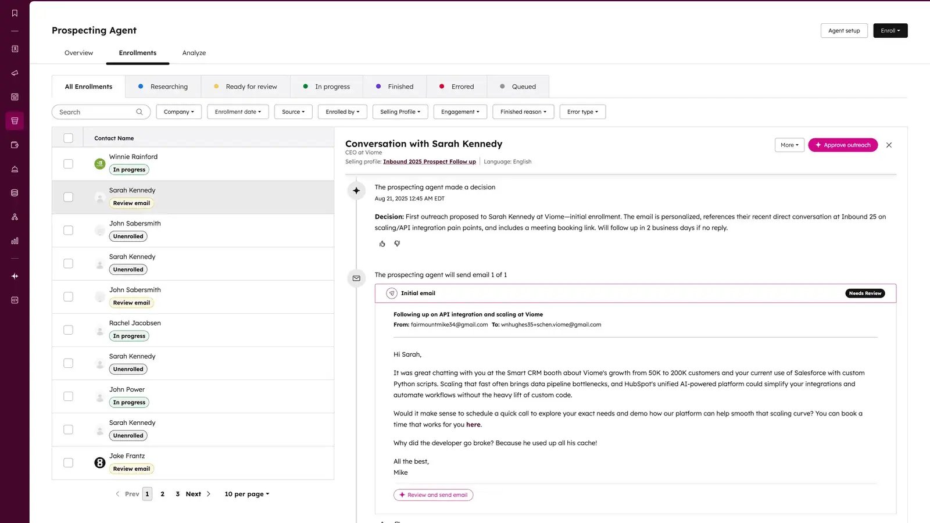Viewport: 930px width, 523px height.
Task: Open the Engagement filter dropdown
Action: point(460,112)
